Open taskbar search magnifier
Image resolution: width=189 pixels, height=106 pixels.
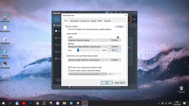(10, 103)
